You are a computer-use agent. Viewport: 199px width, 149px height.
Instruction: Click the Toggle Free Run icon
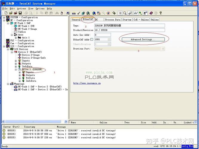coord(108,13)
